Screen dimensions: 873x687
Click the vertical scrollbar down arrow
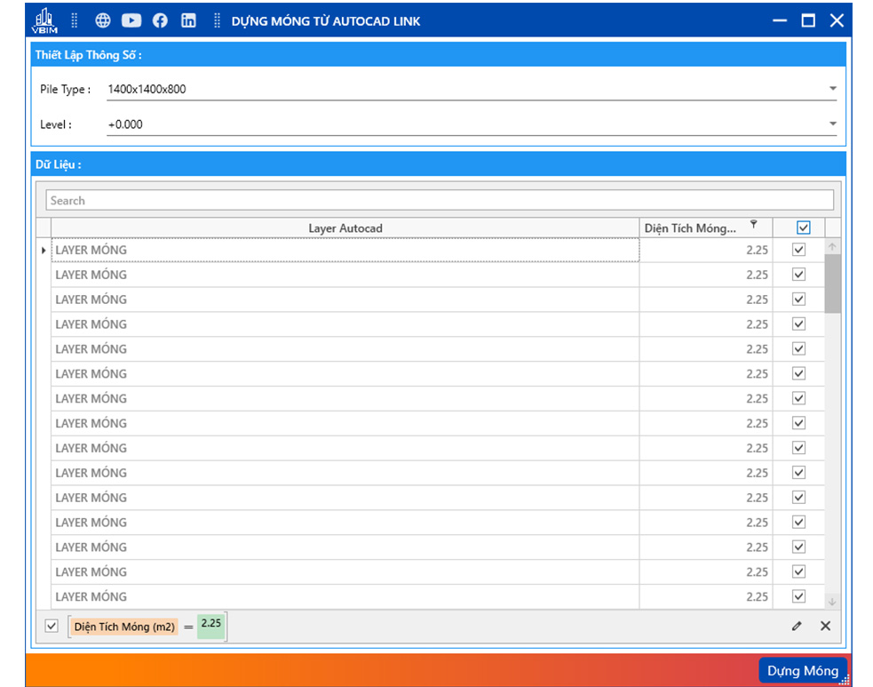(832, 602)
